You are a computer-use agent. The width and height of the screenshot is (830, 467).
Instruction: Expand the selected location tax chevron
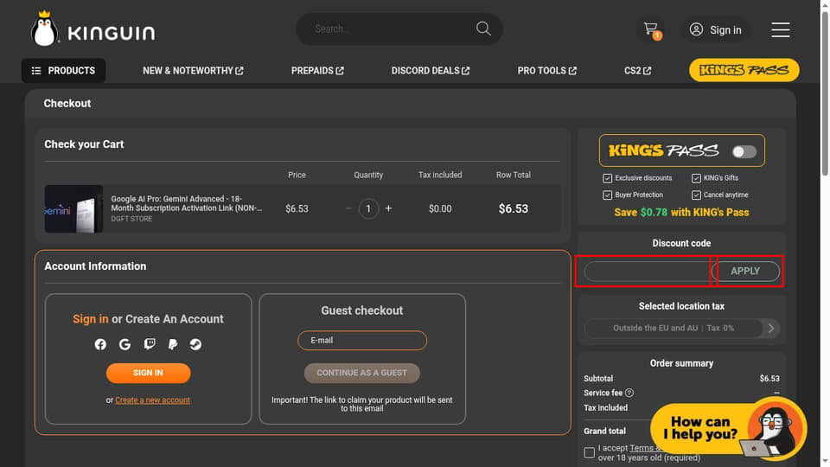pyautogui.click(x=770, y=329)
